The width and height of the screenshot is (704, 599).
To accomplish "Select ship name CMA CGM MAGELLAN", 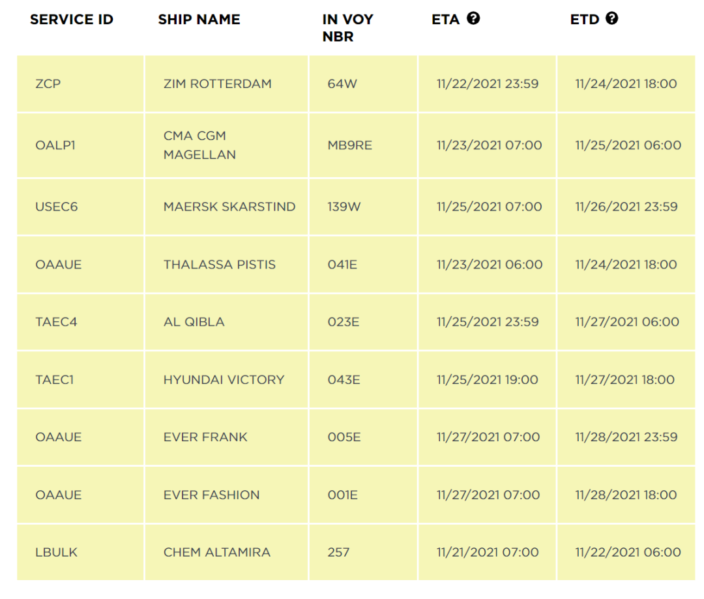I will coord(200,145).
